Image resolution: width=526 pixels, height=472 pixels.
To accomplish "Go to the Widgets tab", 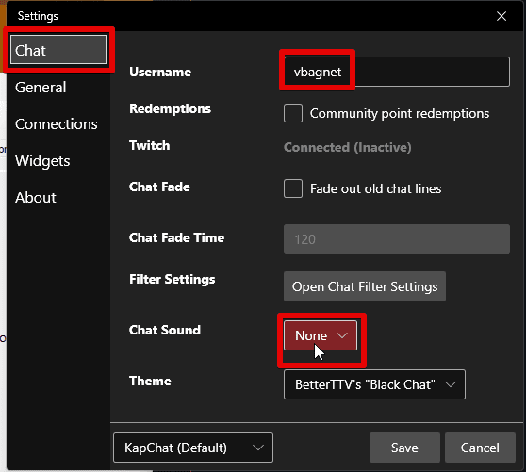I will click(42, 161).
